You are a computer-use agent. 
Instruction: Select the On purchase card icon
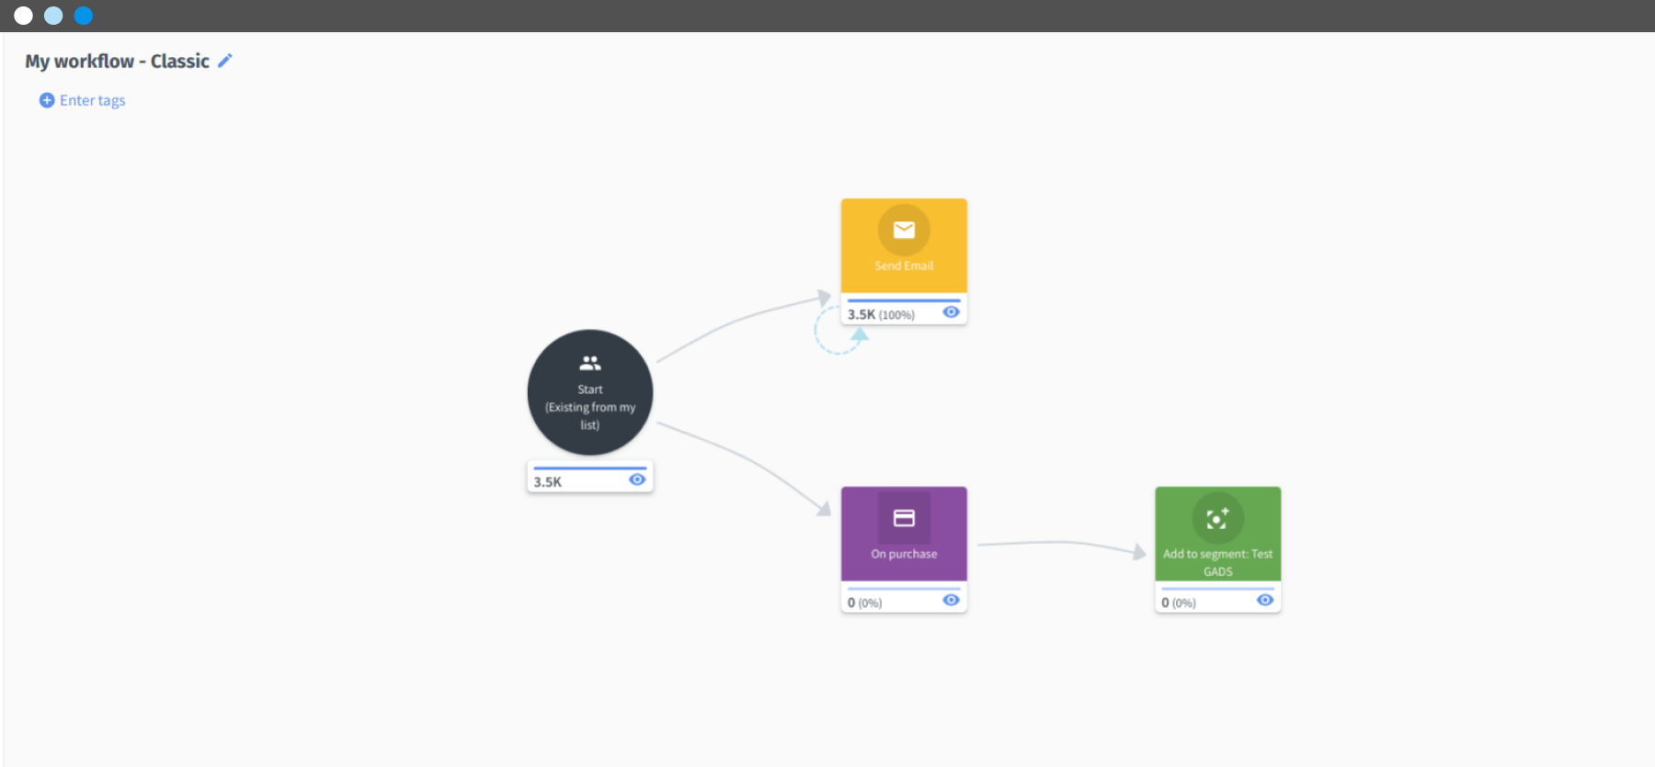coord(904,518)
